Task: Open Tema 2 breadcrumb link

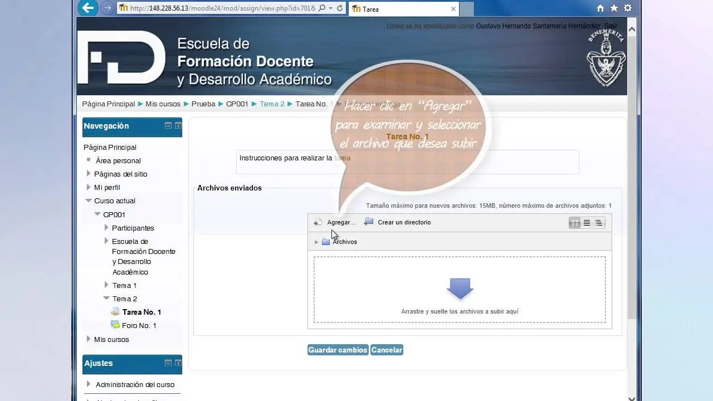Action: coord(272,104)
